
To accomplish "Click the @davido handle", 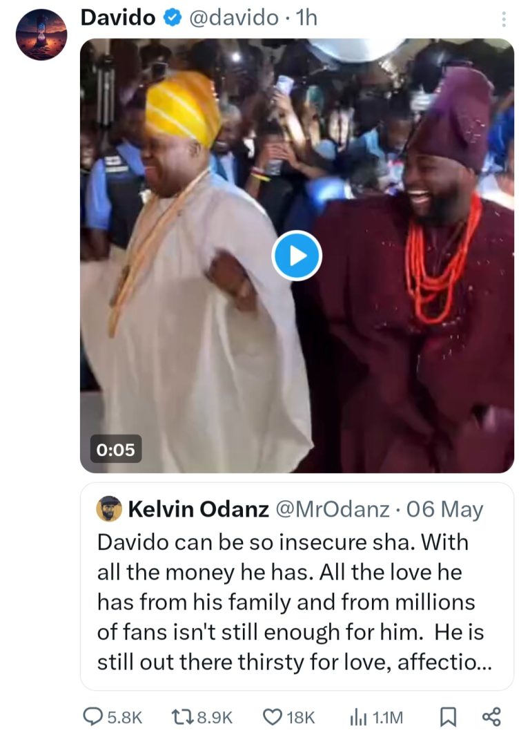I will coord(233,18).
